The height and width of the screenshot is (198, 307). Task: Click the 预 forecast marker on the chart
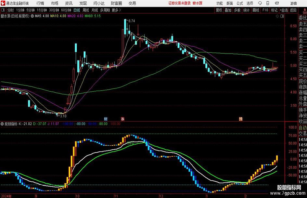tap(241, 119)
